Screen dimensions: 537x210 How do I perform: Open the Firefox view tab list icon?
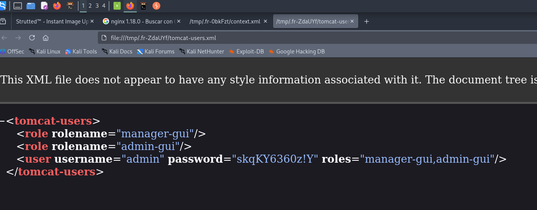click(x=3, y=22)
